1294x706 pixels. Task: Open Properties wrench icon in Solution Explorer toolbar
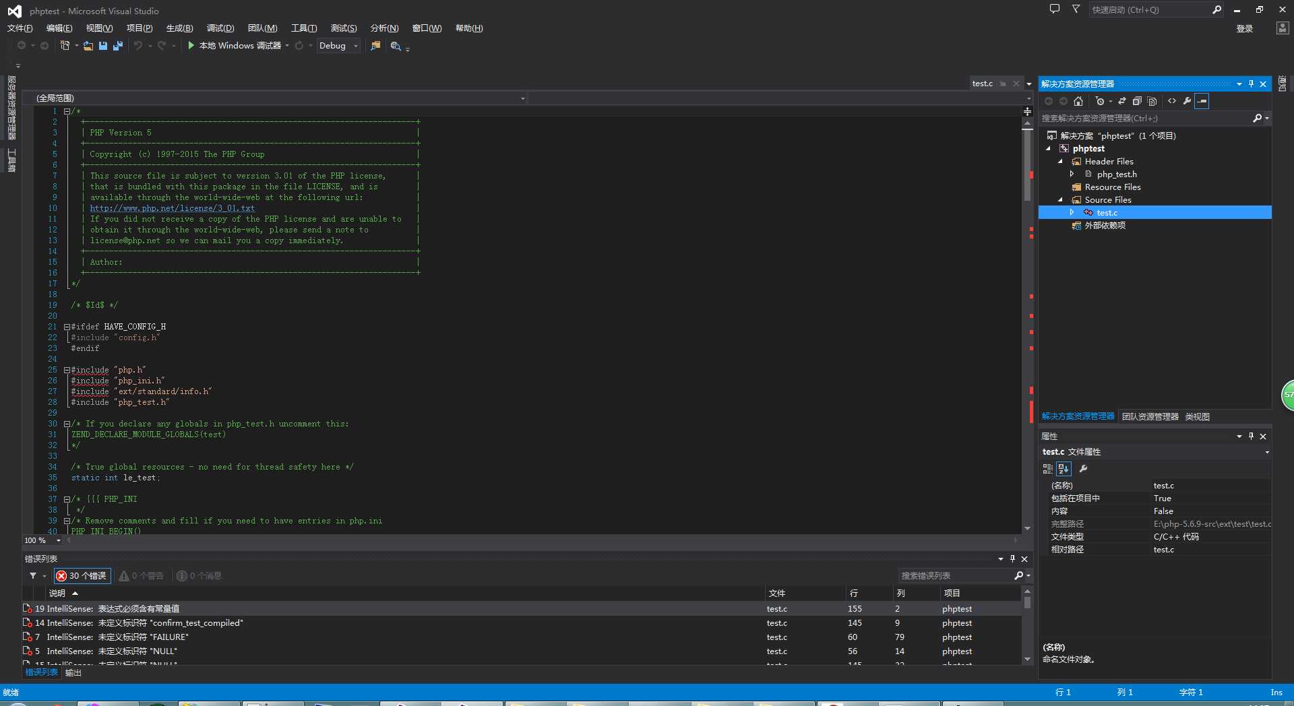[x=1187, y=101]
